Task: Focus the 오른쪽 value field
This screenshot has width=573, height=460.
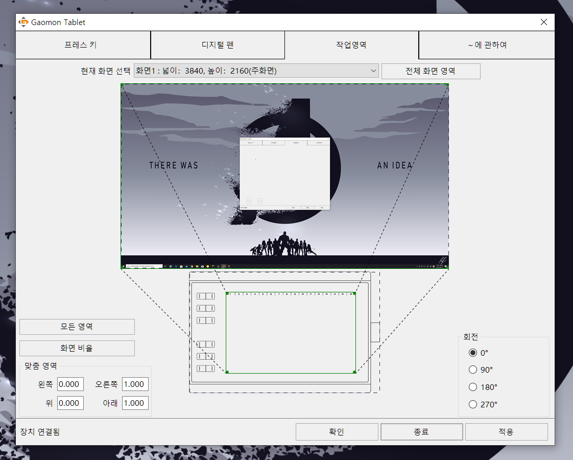Action: click(x=135, y=384)
